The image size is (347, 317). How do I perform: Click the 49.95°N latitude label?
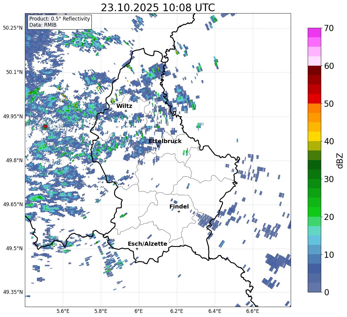pos(13,116)
